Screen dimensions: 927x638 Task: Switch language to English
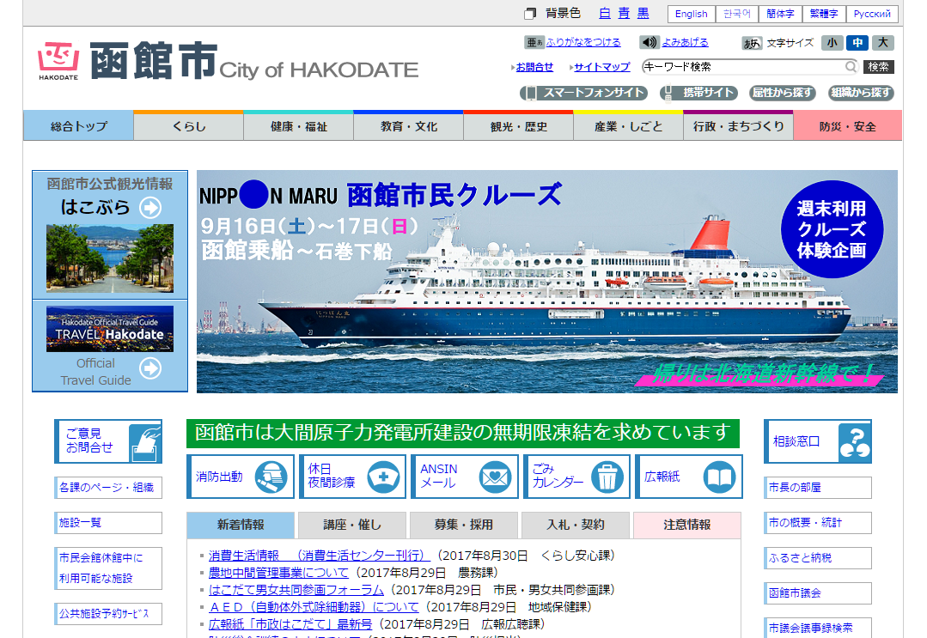tap(691, 14)
